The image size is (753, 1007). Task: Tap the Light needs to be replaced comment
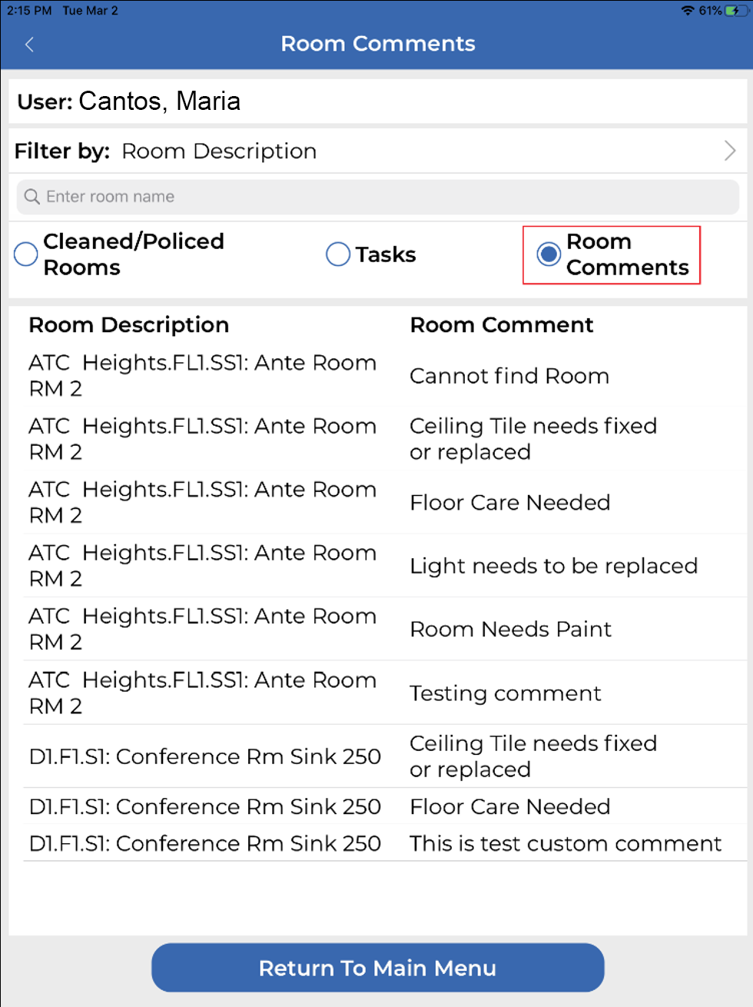(553, 566)
